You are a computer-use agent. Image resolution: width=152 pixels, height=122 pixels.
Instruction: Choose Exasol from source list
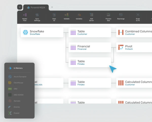[x=20, y=113]
